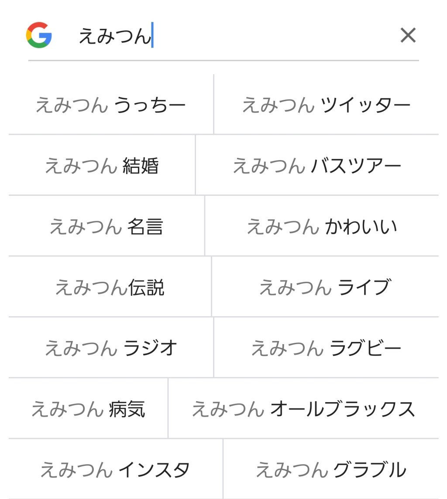Select suggestion えみつん 病気
The width and height of the screenshot is (447, 499).
click(88, 409)
